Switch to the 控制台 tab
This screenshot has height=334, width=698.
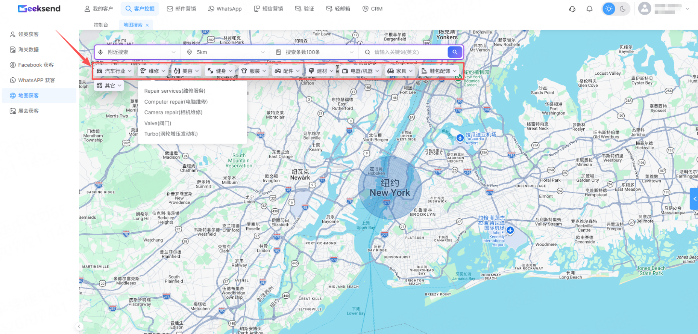point(101,25)
